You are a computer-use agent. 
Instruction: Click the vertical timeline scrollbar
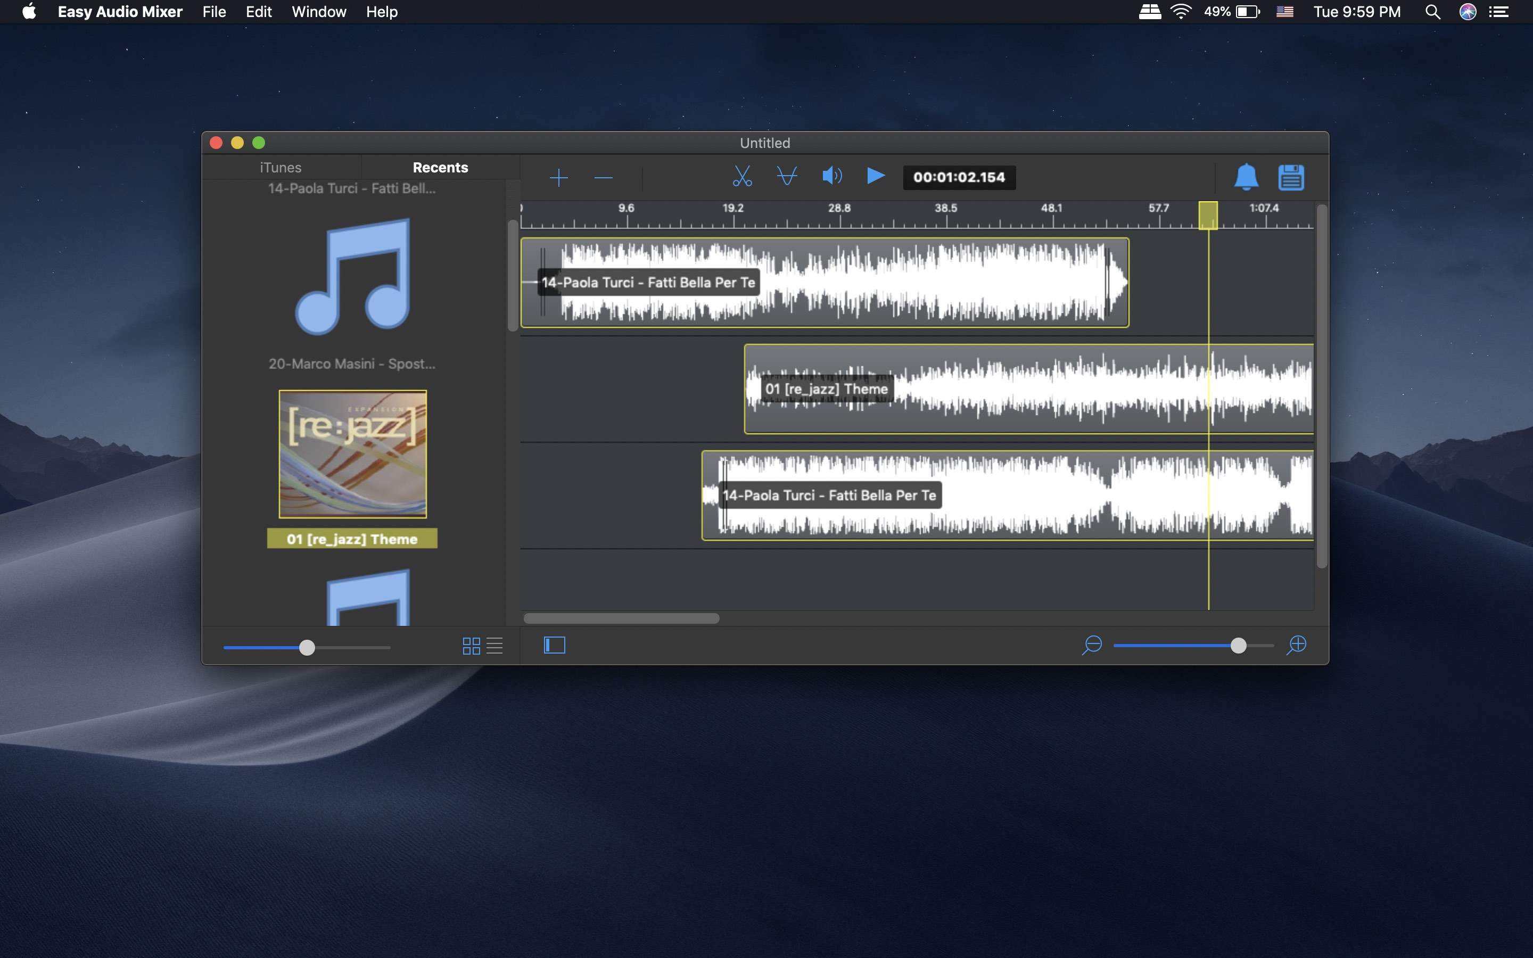tap(1322, 385)
